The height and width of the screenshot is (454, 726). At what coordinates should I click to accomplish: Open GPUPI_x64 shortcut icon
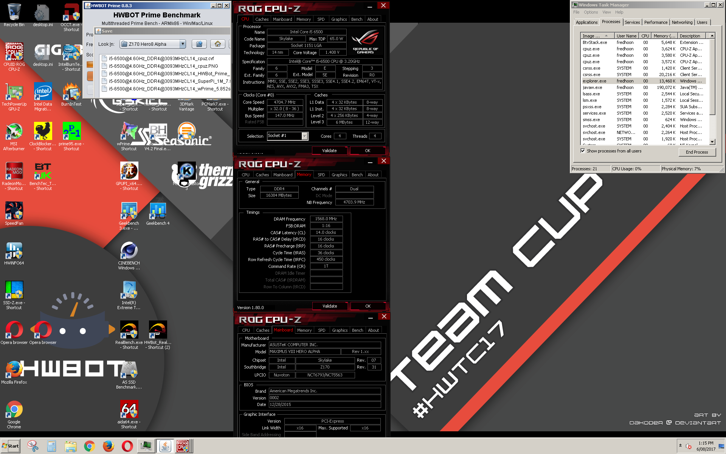coord(129,176)
